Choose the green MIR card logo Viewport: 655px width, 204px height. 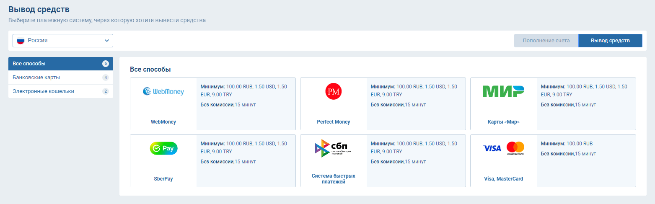pos(503,91)
